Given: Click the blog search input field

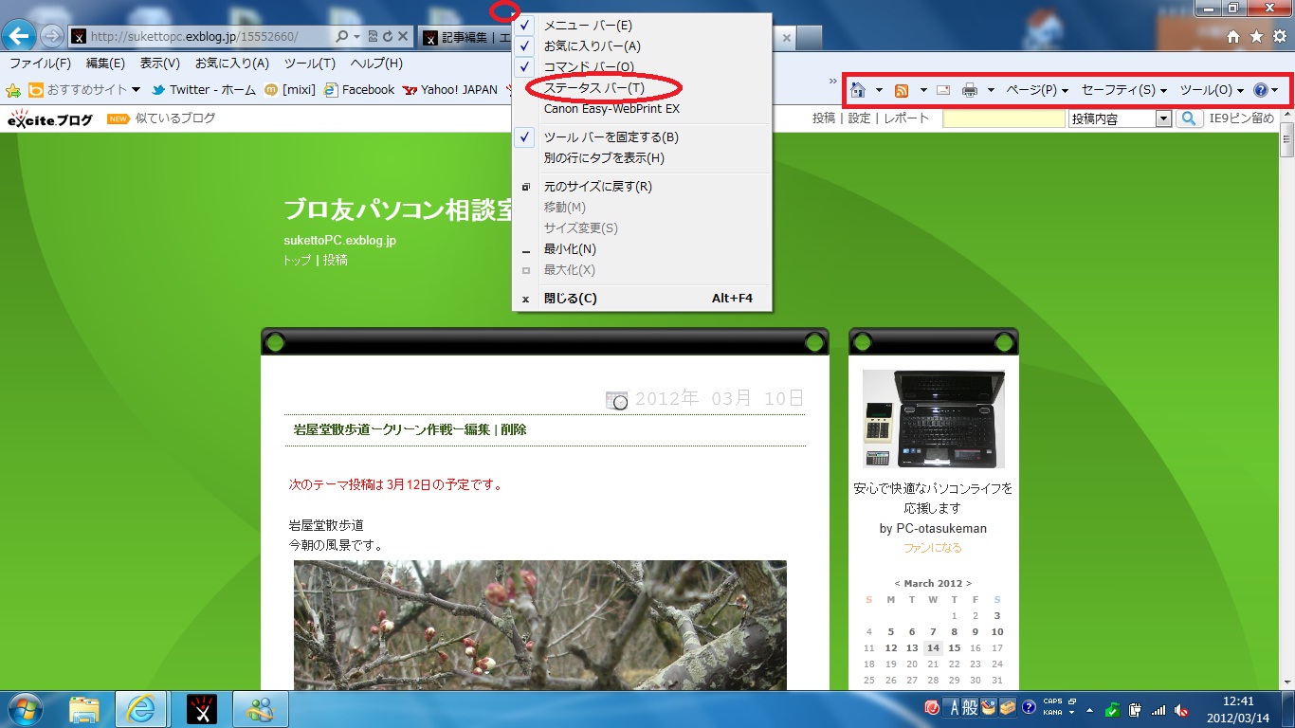Looking at the screenshot, I should click(1004, 118).
